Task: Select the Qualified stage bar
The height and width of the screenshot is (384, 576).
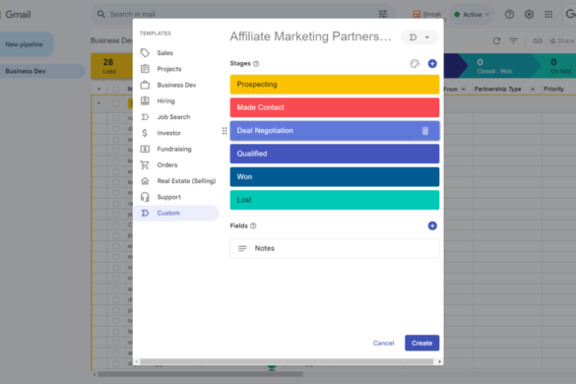Action: click(x=335, y=154)
